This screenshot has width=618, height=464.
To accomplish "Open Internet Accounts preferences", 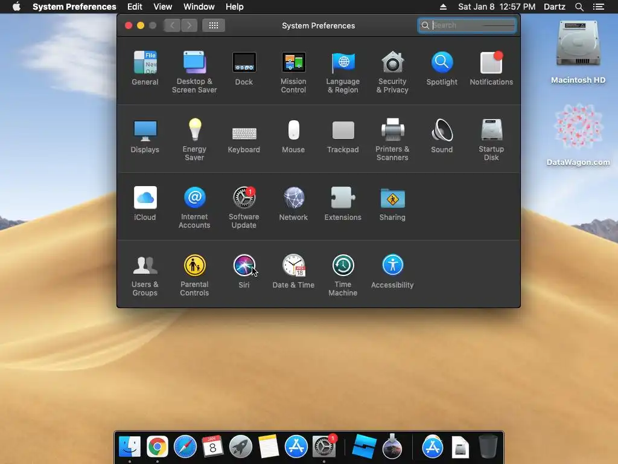I will pyautogui.click(x=194, y=208).
